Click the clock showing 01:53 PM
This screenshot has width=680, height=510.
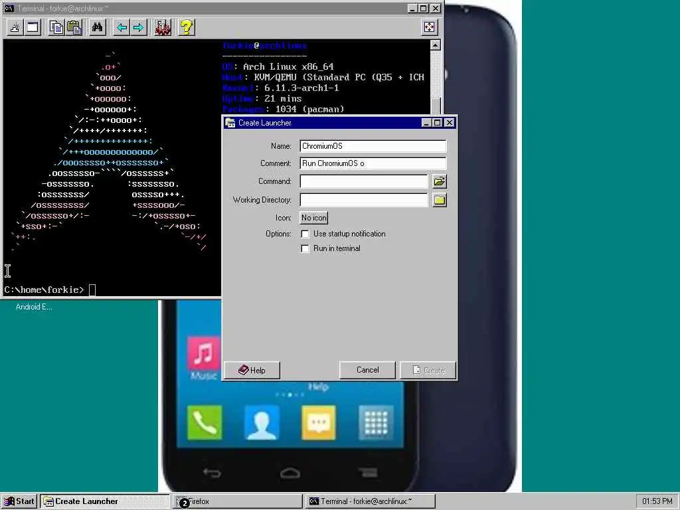pyautogui.click(x=657, y=501)
